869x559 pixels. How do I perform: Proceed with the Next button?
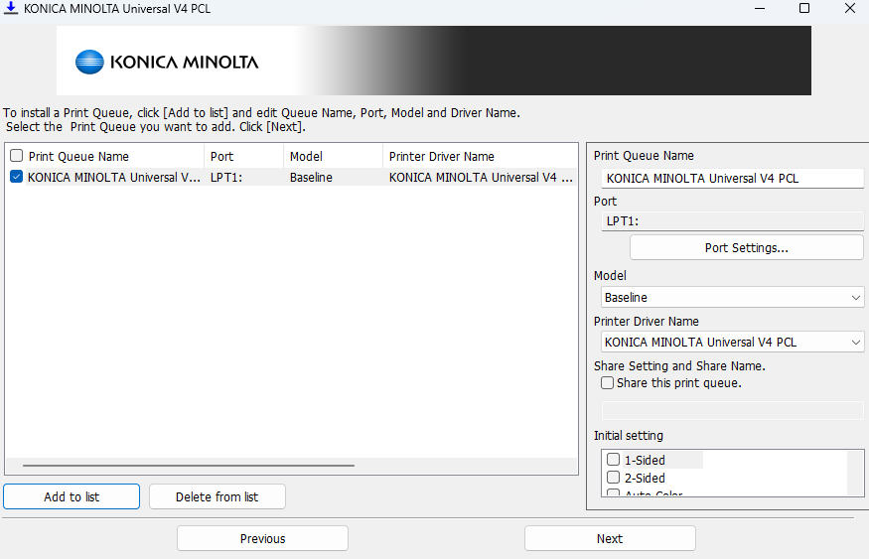point(610,538)
